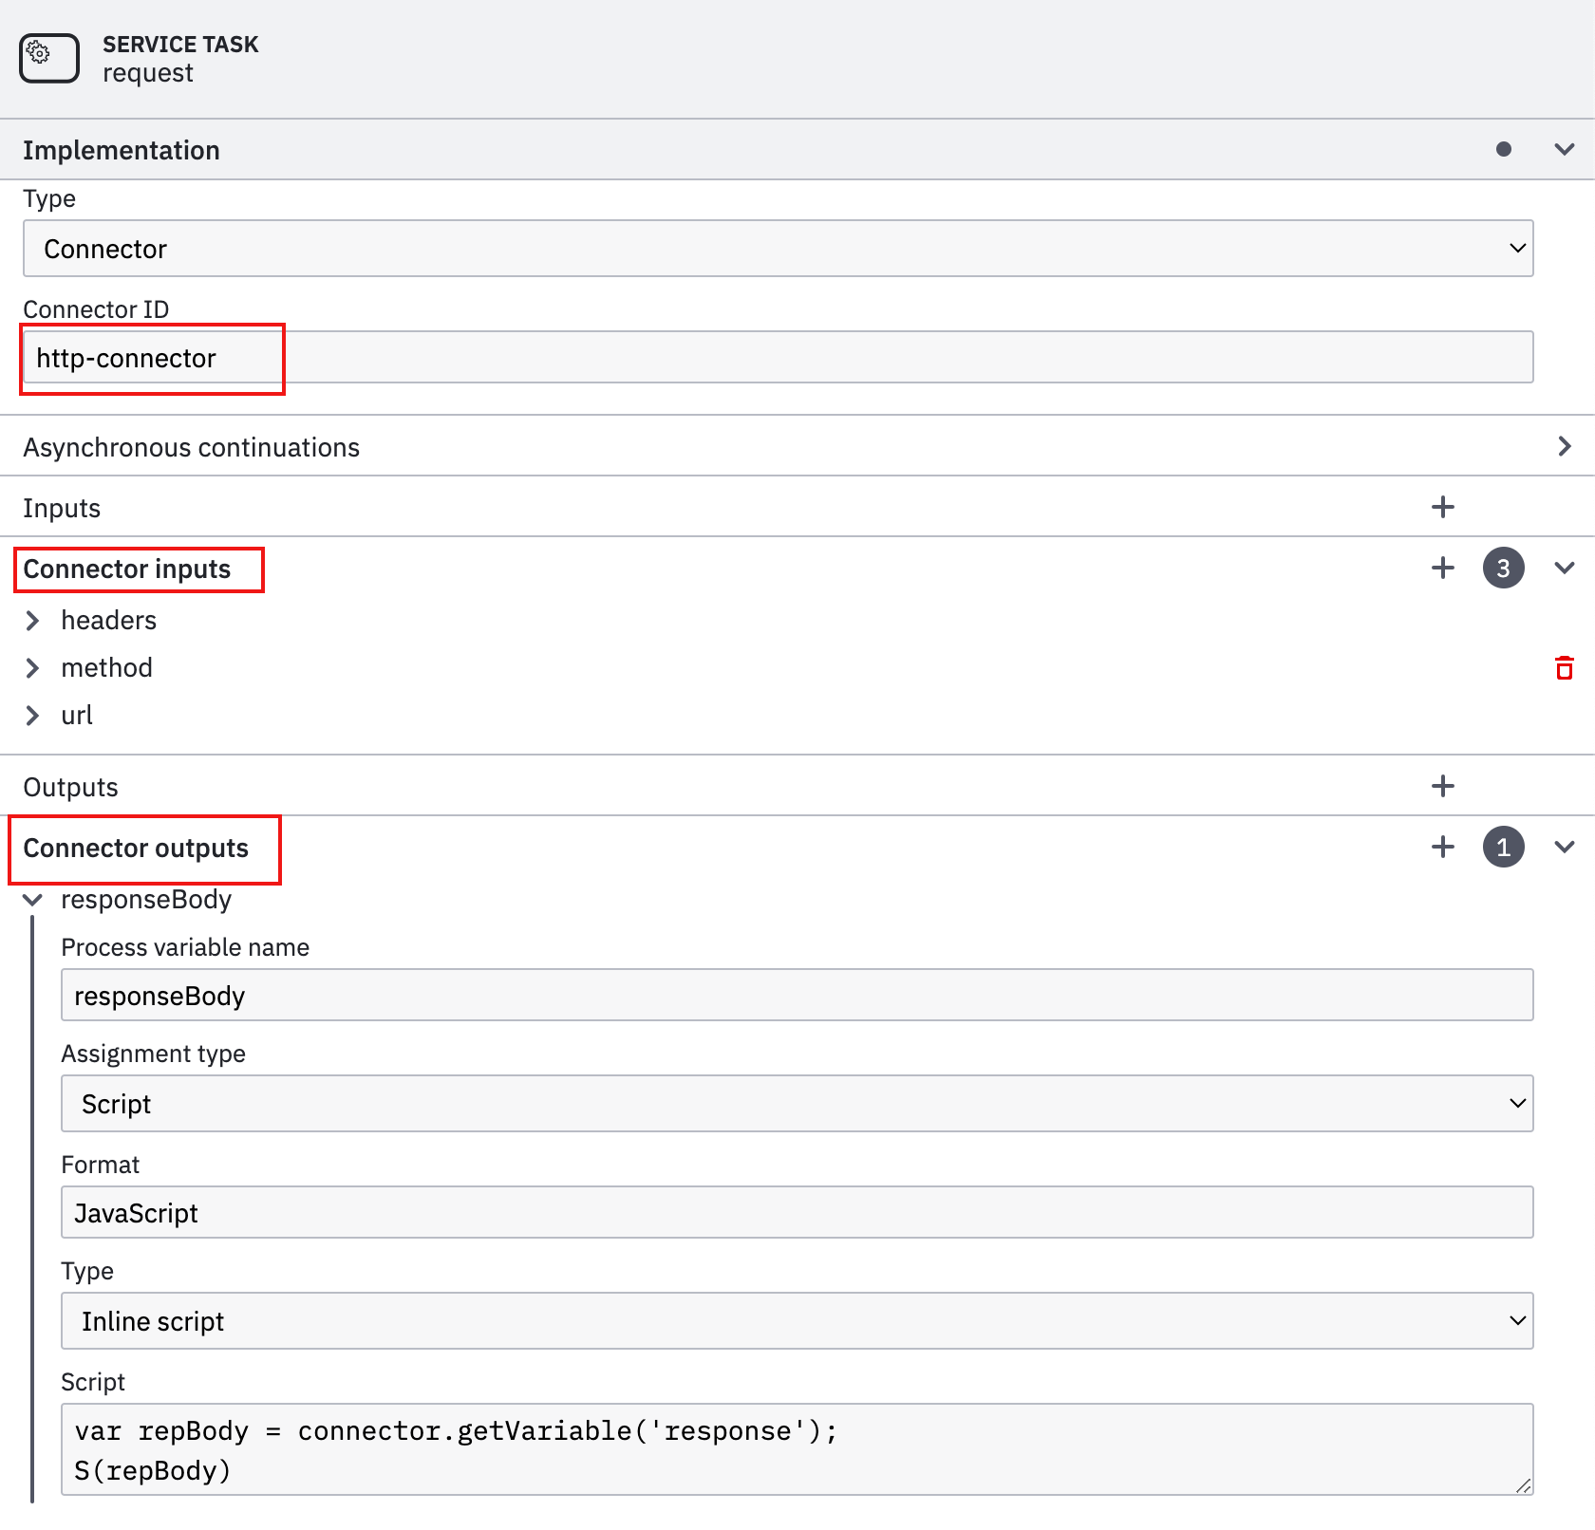
Task: Collapse the Connector inputs section chevron
Action: click(1565, 568)
